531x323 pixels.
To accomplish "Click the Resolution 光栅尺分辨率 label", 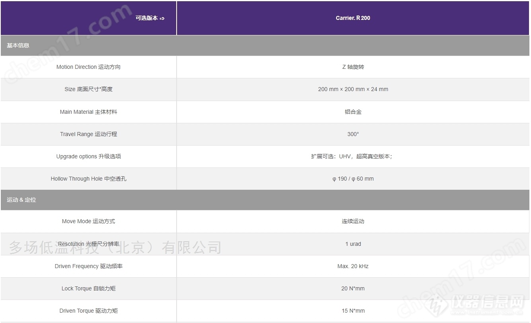I will [88, 244].
